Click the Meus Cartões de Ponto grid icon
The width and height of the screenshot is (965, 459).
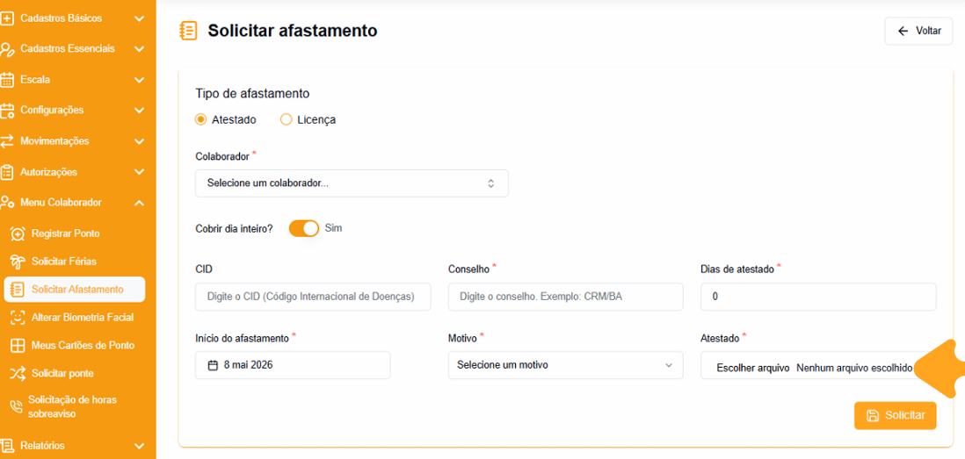pos(18,345)
